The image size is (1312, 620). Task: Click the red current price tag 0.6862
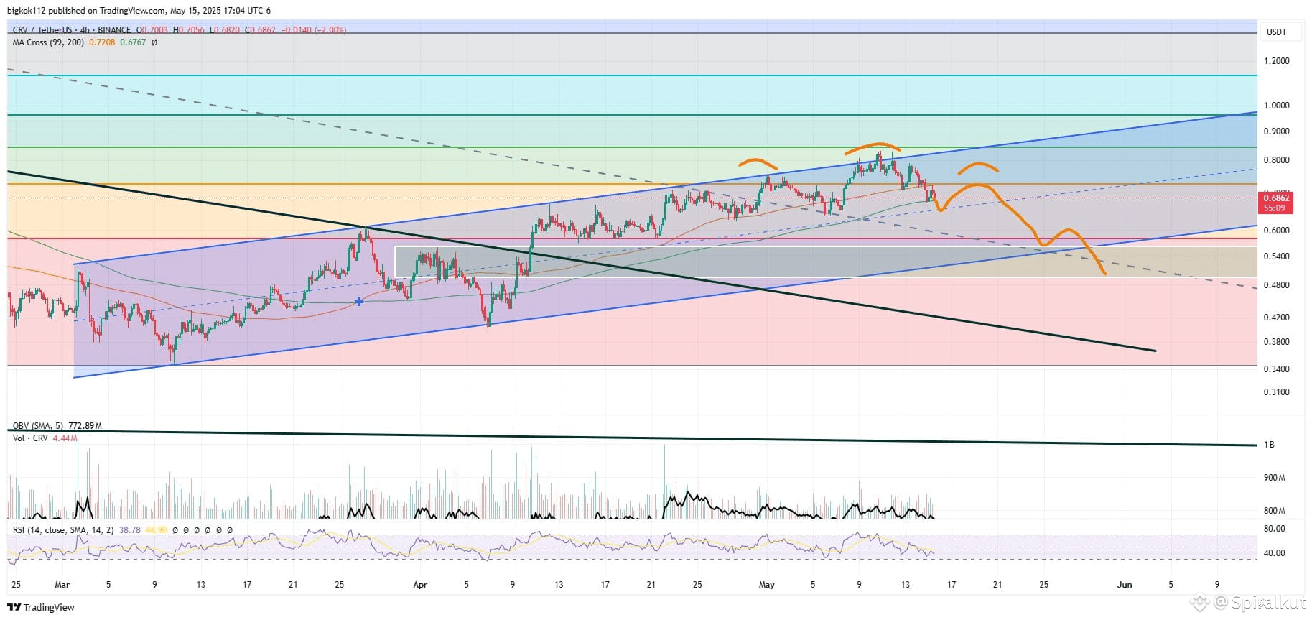point(1276,203)
